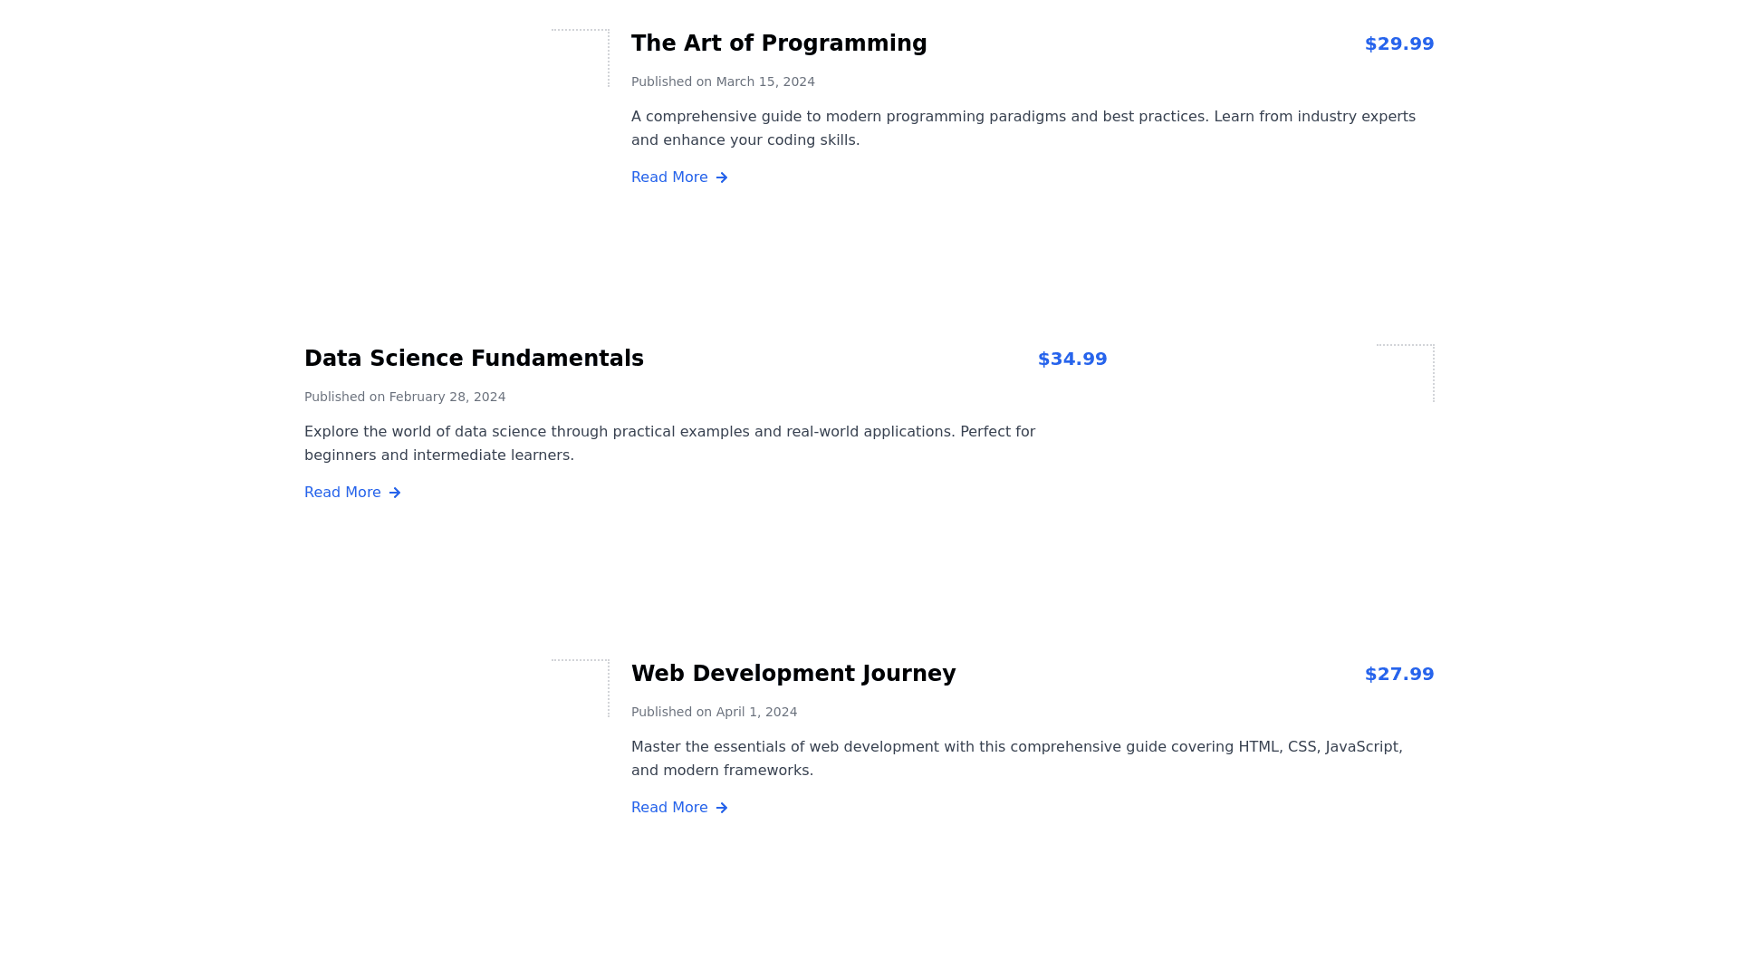
Task: Open the Data Science Fundamentals cover image placeholder
Action: click(1405, 373)
